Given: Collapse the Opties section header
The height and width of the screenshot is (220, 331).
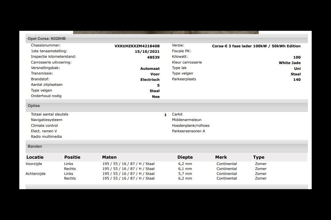Looking at the screenshot, I should (34, 106).
